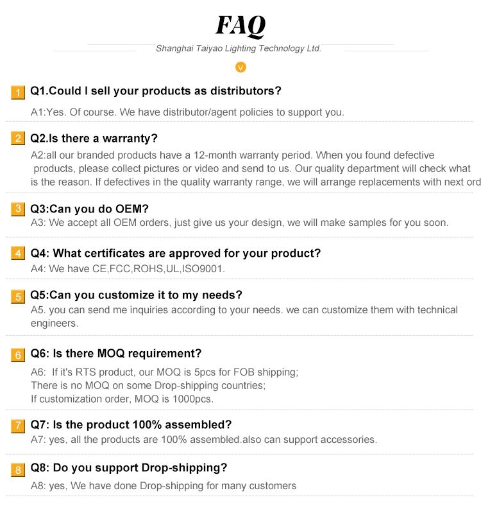Click 'Can you customize it to my needs?'
The height and width of the screenshot is (511, 481).
click(137, 295)
